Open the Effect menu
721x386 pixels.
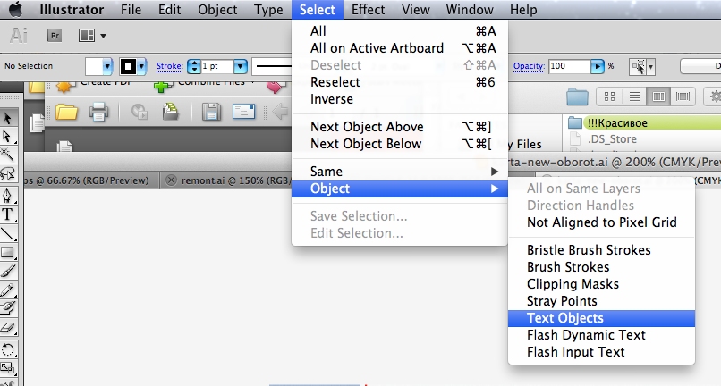[x=369, y=10]
